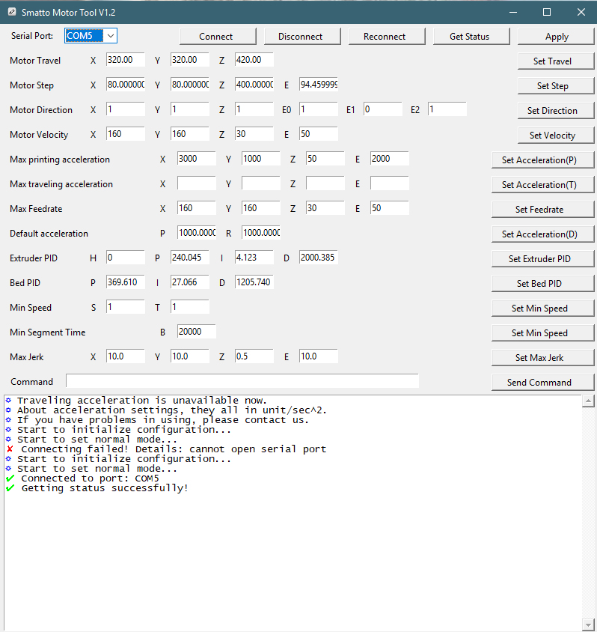The width and height of the screenshot is (597, 632).
Task: Click the Reconnect button
Action: click(387, 36)
